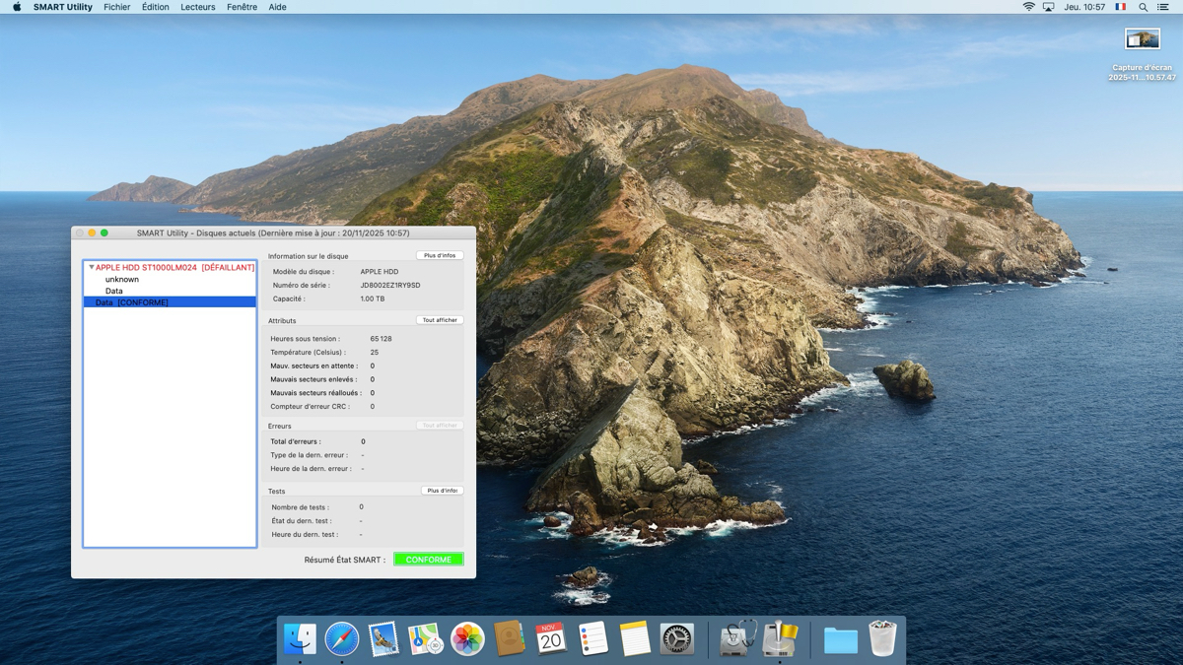Click the Wi-Fi status icon

click(1028, 7)
